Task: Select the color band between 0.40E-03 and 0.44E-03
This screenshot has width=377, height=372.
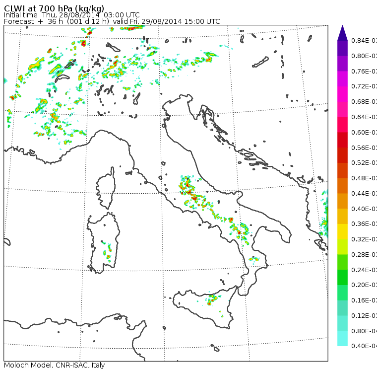Action: click(x=342, y=201)
